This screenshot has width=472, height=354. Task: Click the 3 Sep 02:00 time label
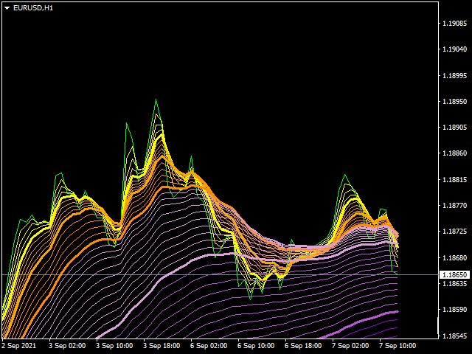click(x=67, y=346)
